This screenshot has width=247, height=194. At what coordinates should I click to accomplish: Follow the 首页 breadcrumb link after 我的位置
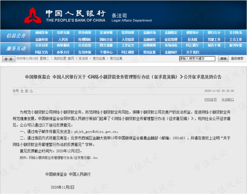coord(71,59)
